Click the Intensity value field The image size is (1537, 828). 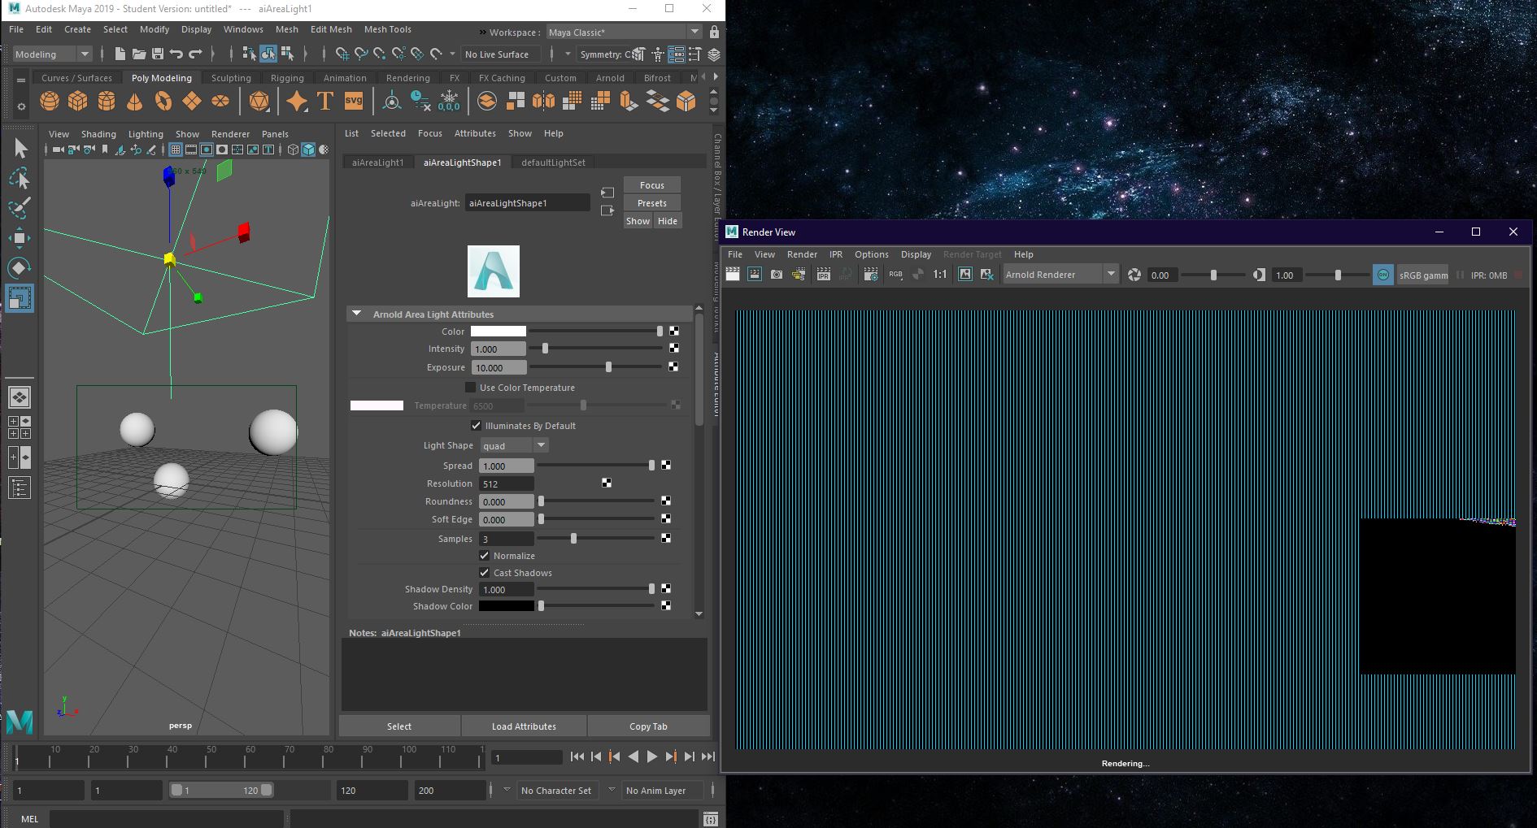click(x=499, y=349)
